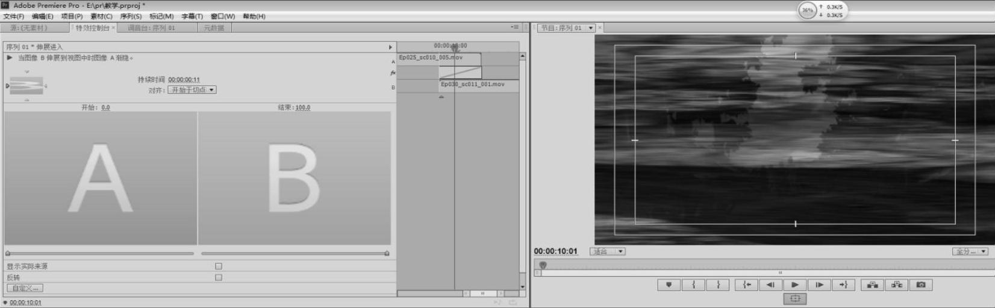This screenshot has width=995, height=308.
Task: Play the transition preview triangle
Action: 10,58
